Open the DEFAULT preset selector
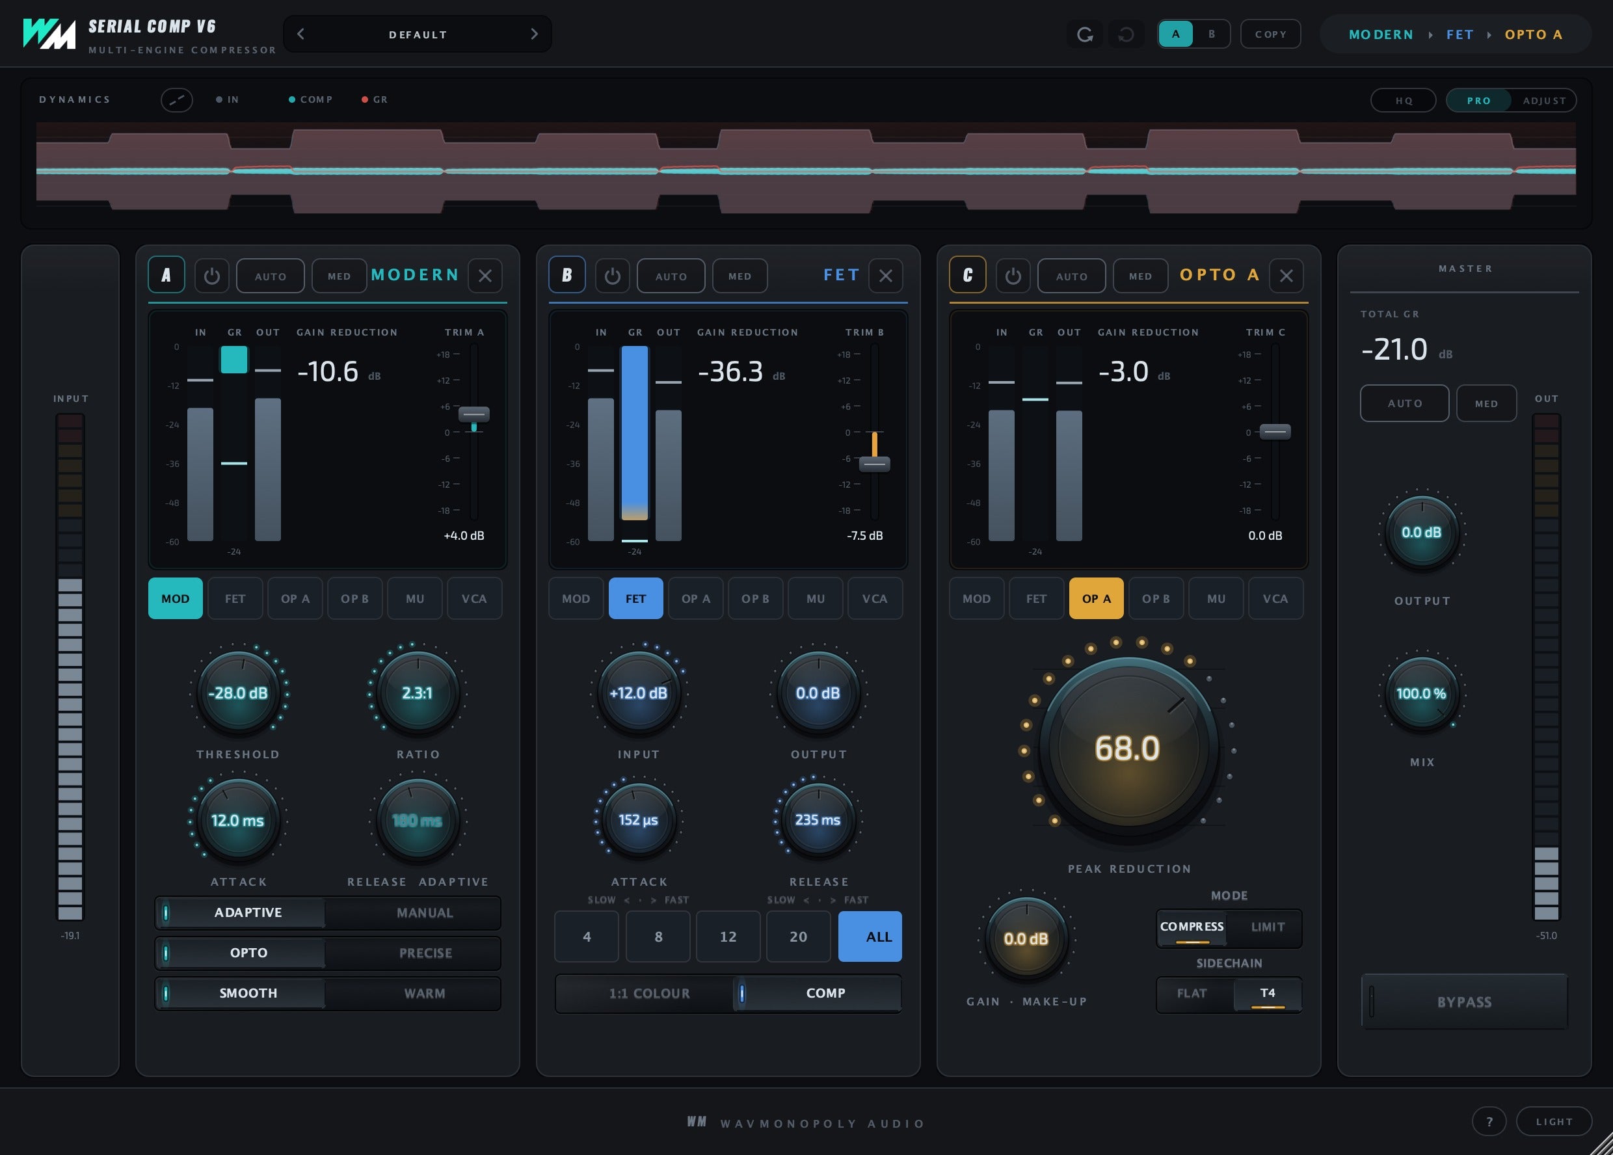The width and height of the screenshot is (1613, 1155). [418, 34]
